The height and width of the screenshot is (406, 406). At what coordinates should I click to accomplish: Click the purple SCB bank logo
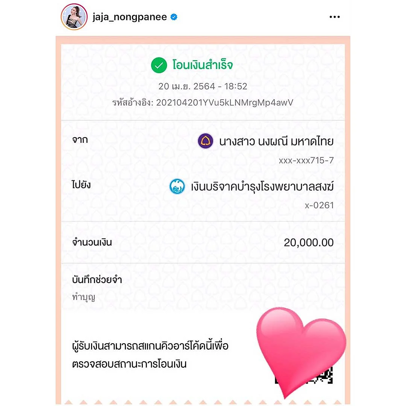[205, 141]
